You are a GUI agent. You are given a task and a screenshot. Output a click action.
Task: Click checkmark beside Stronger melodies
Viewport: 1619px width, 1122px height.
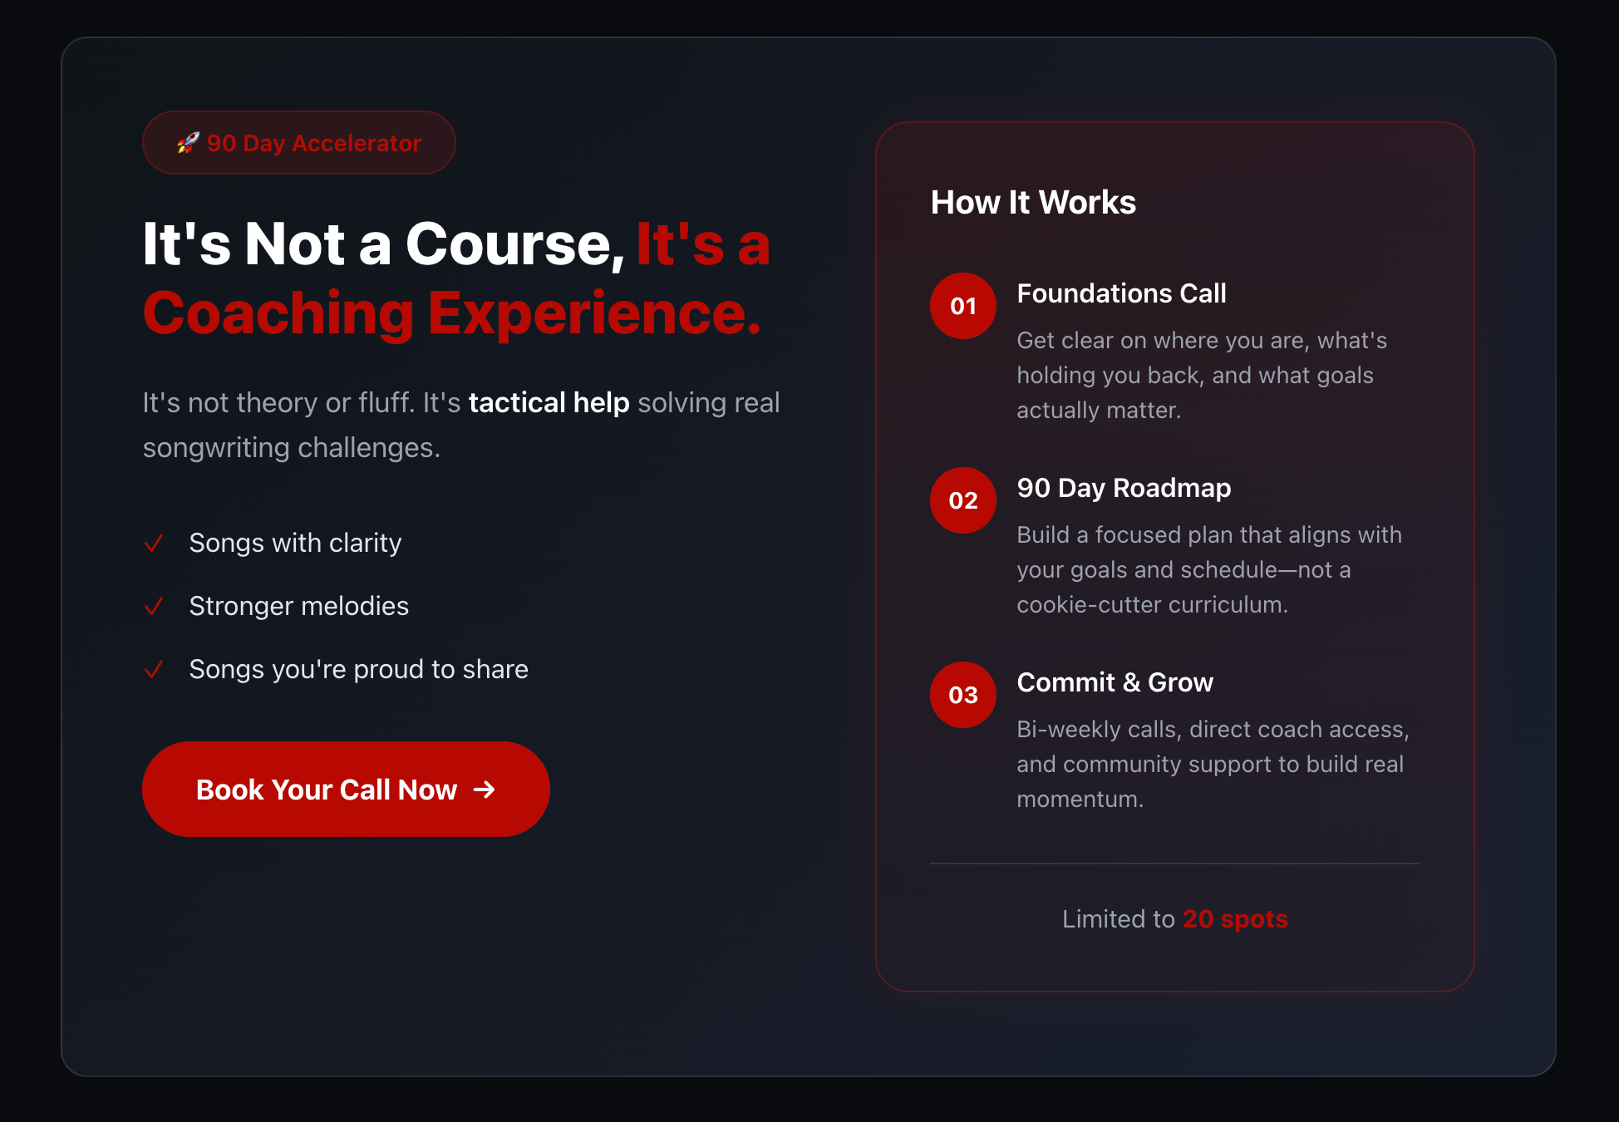pos(154,607)
